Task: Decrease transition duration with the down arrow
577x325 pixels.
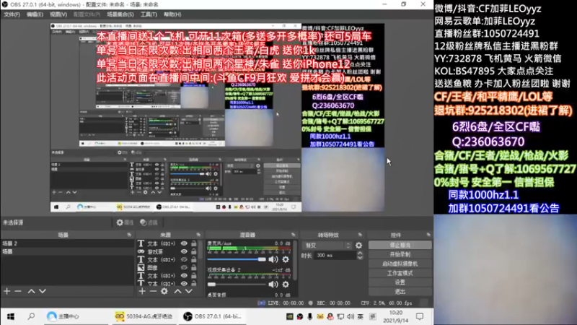Action: (360, 258)
